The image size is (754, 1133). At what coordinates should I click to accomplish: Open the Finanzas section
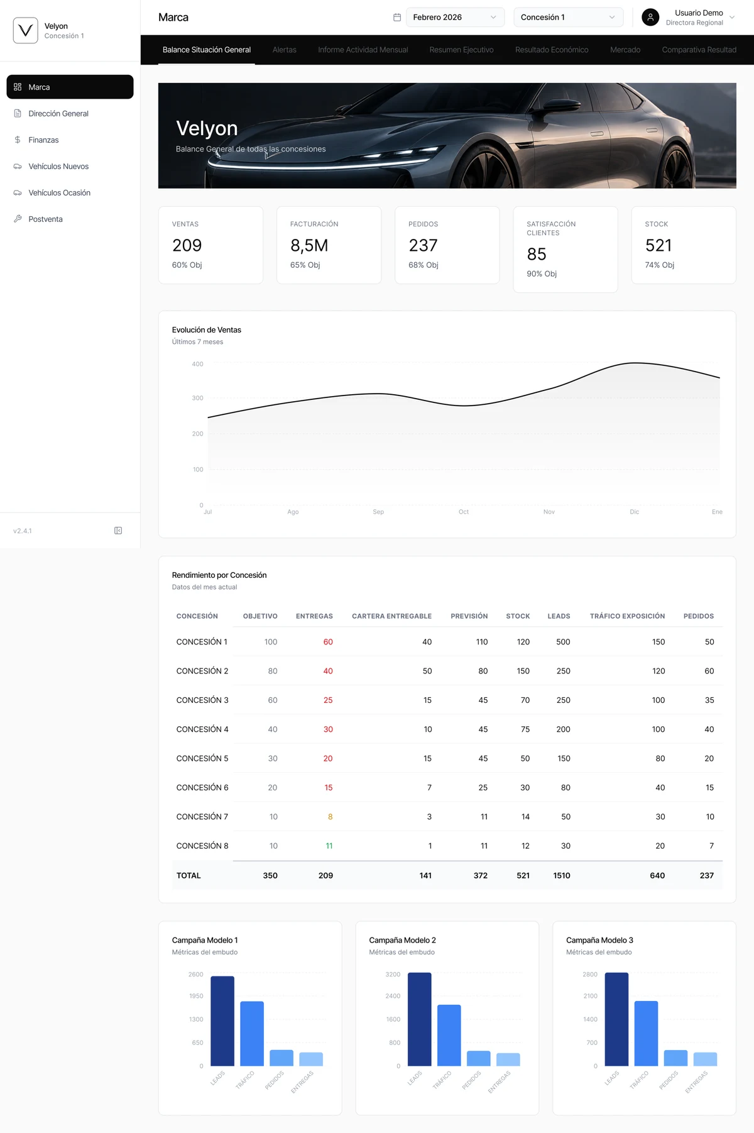[x=70, y=140]
